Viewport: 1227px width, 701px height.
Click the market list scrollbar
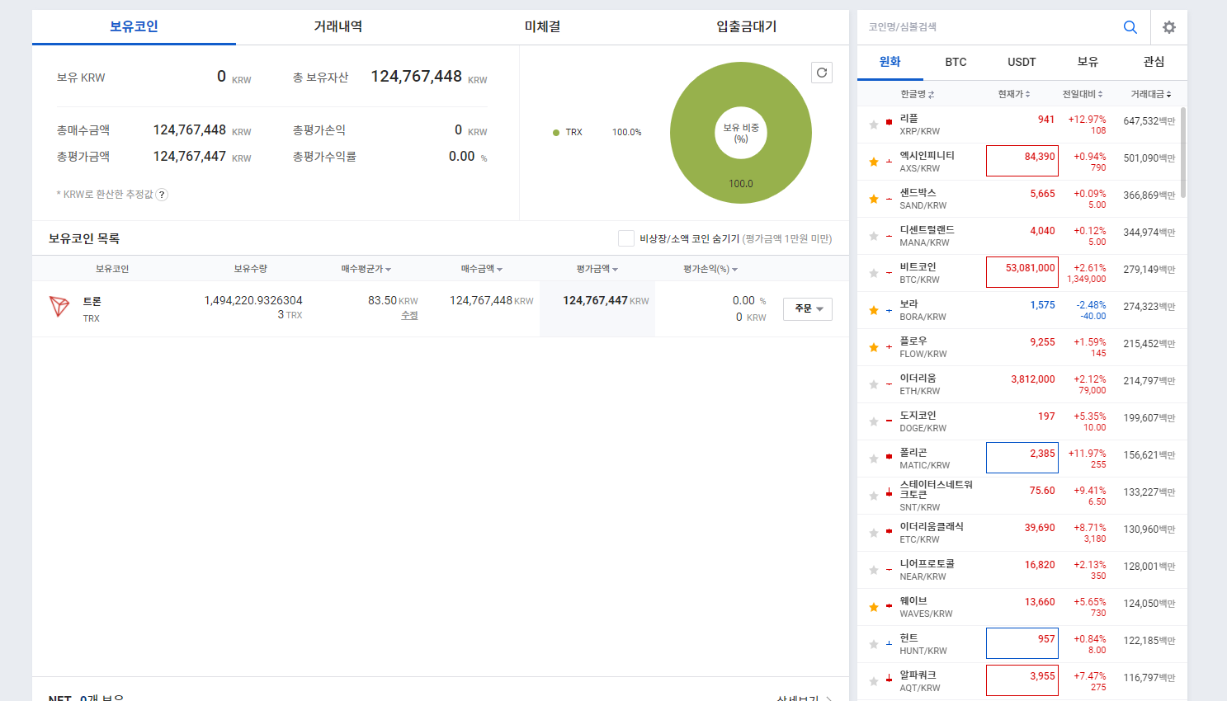click(1183, 153)
